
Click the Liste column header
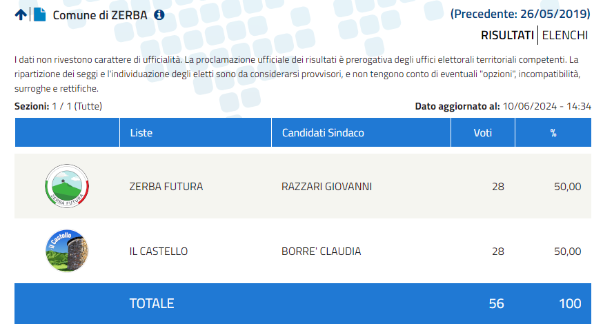(x=195, y=132)
